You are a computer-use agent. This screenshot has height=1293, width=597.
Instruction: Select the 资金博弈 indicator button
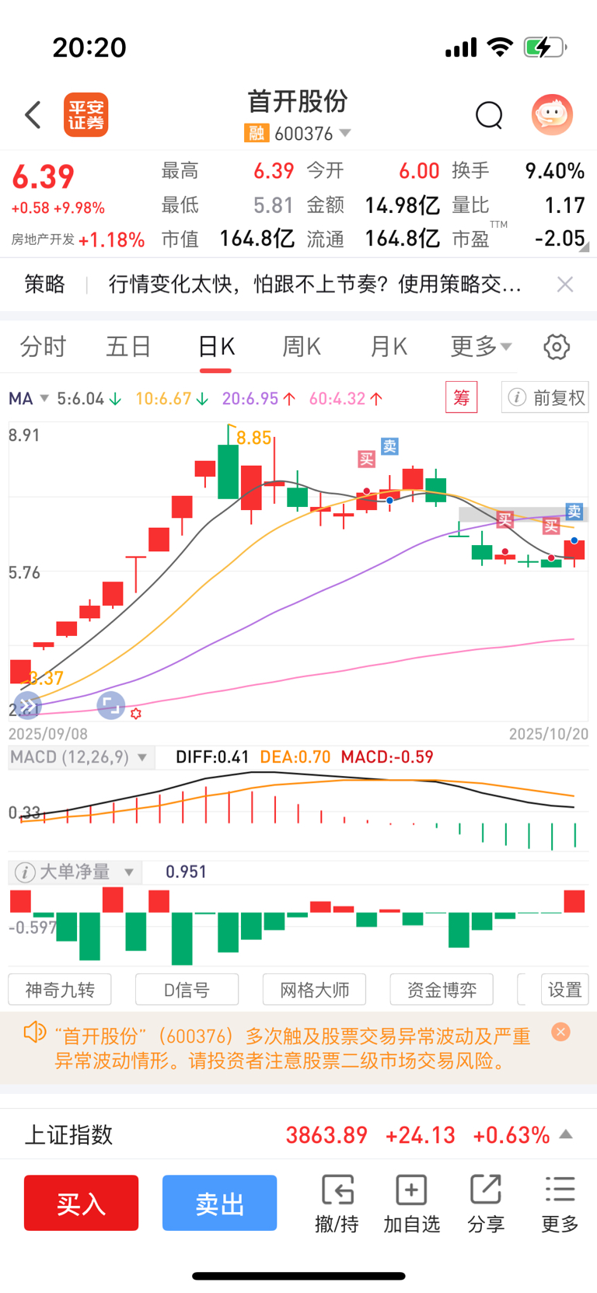coord(442,990)
